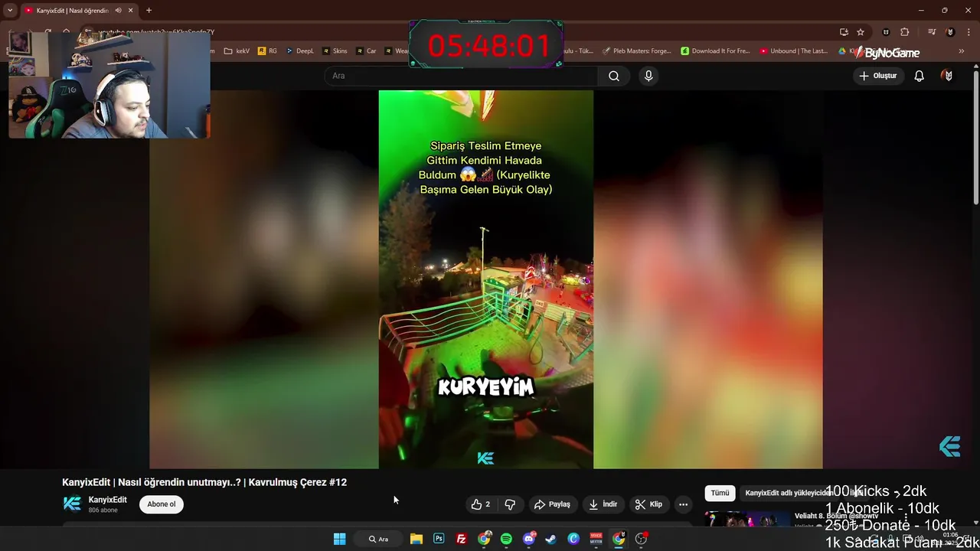Select the Tümü filter chip
The width and height of the screenshot is (980, 551).
(x=720, y=494)
